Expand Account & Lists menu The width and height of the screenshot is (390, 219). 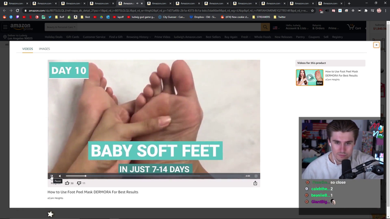click(x=297, y=27)
